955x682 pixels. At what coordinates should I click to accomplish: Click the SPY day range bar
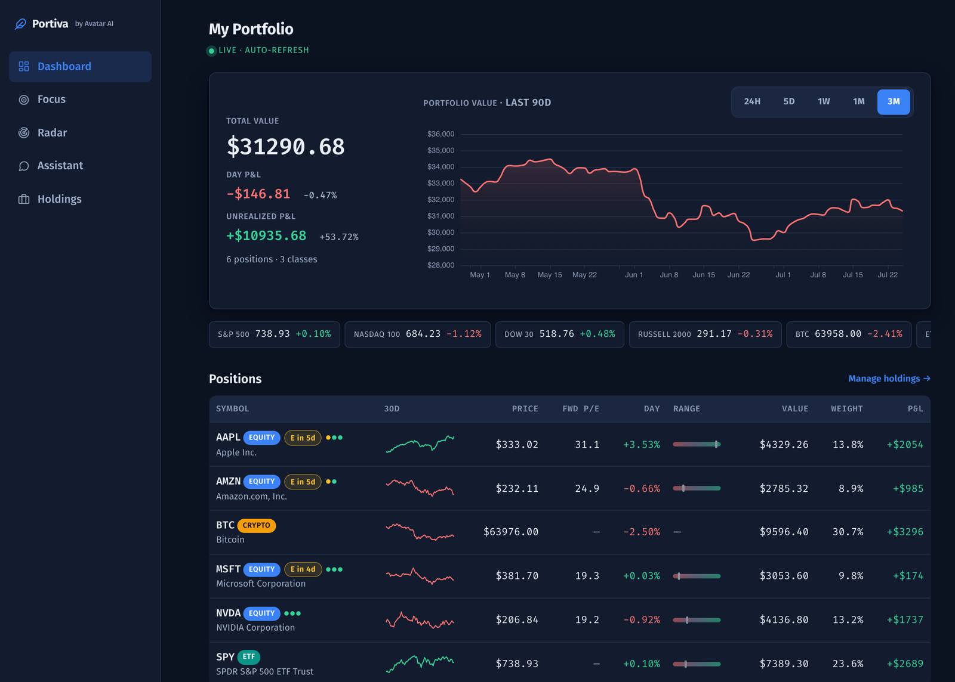(x=697, y=664)
